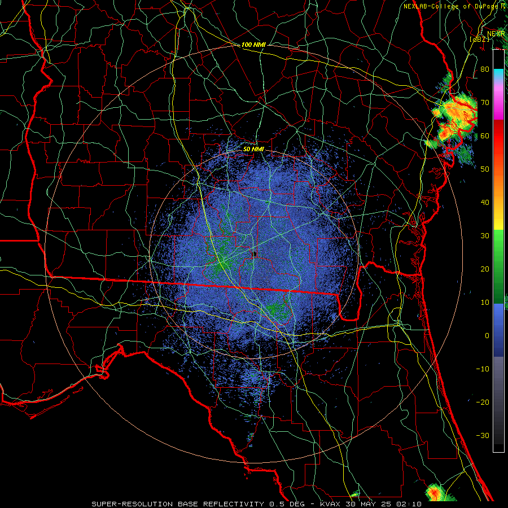This screenshot has height=508, width=508.
Task: Click the 60 value on the color scale
Action: click(x=485, y=135)
